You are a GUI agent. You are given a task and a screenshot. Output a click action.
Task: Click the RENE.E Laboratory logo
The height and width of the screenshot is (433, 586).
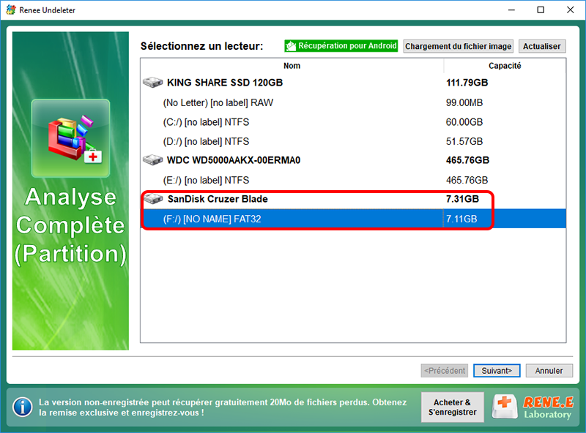(x=533, y=407)
